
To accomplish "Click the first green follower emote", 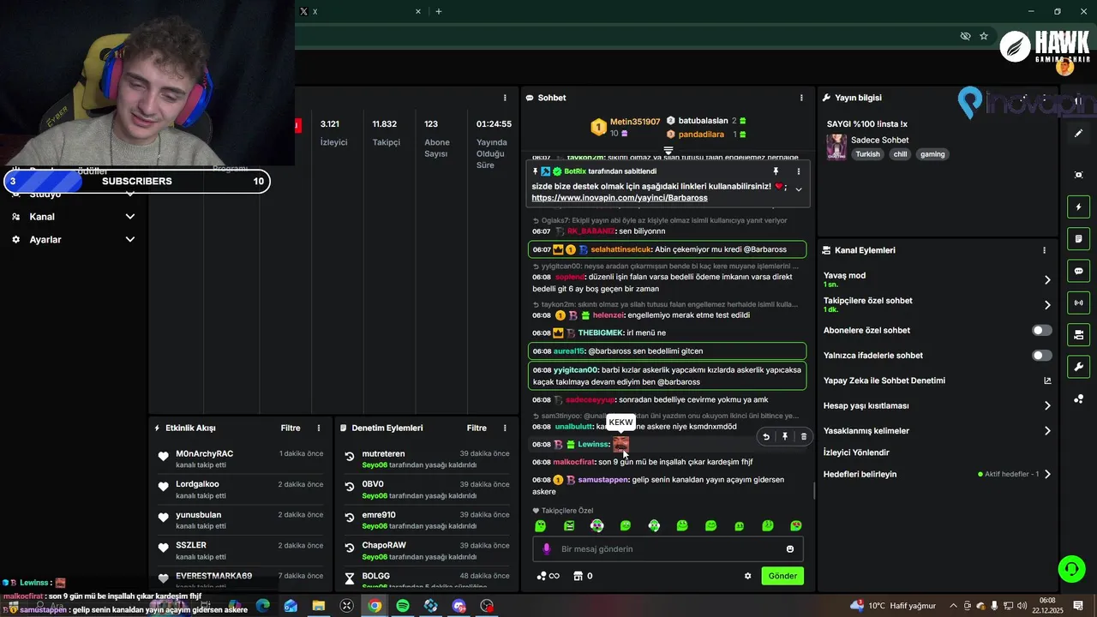I will point(540,525).
